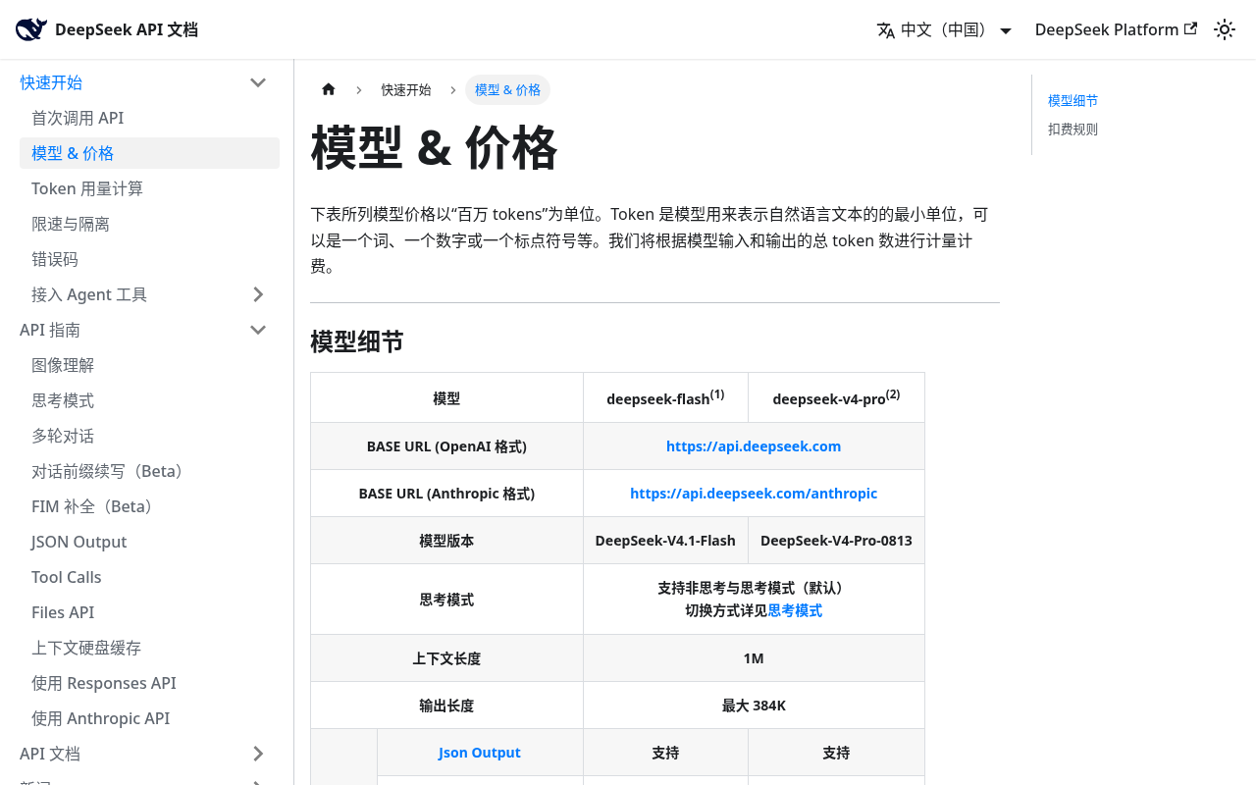1256x785 pixels.
Task: Open 使用 Anthropic API sidebar page
Action: pyautogui.click(x=149, y=718)
